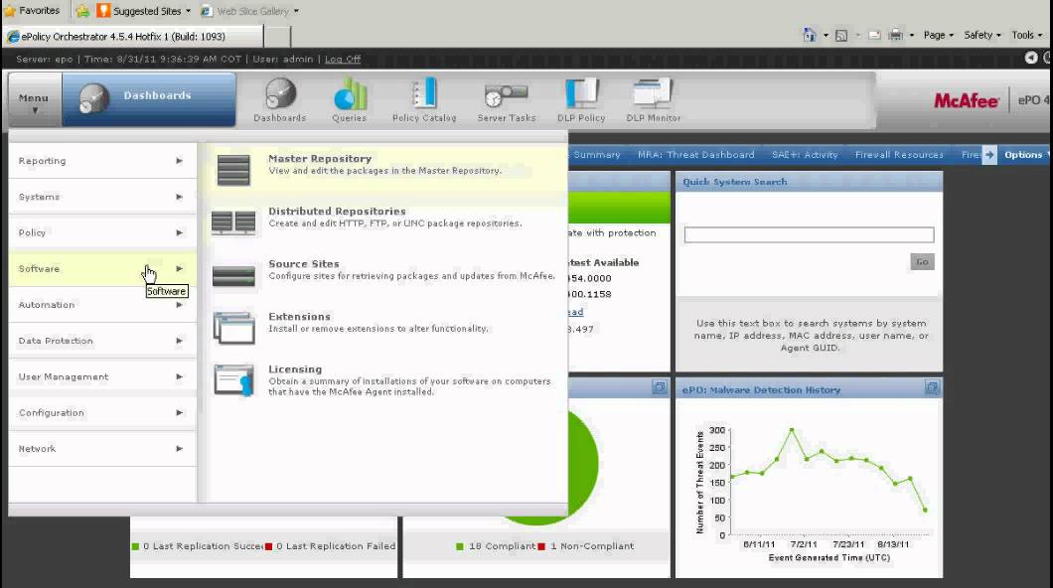The height and width of the screenshot is (588, 1053).
Task: Click the '1 Non-Compliant' legend label
Action: (x=592, y=546)
